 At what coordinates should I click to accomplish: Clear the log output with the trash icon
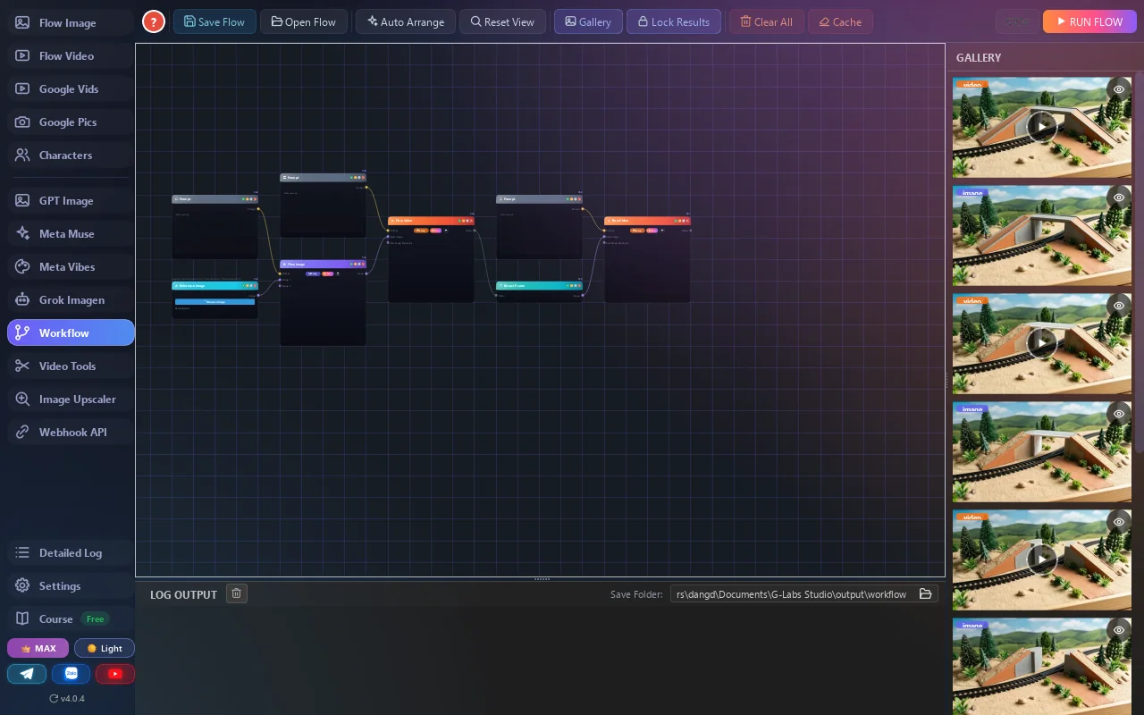click(x=236, y=593)
